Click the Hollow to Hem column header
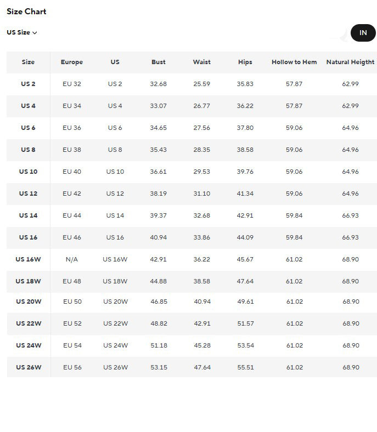The image size is (377, 432). click(294, 62)
